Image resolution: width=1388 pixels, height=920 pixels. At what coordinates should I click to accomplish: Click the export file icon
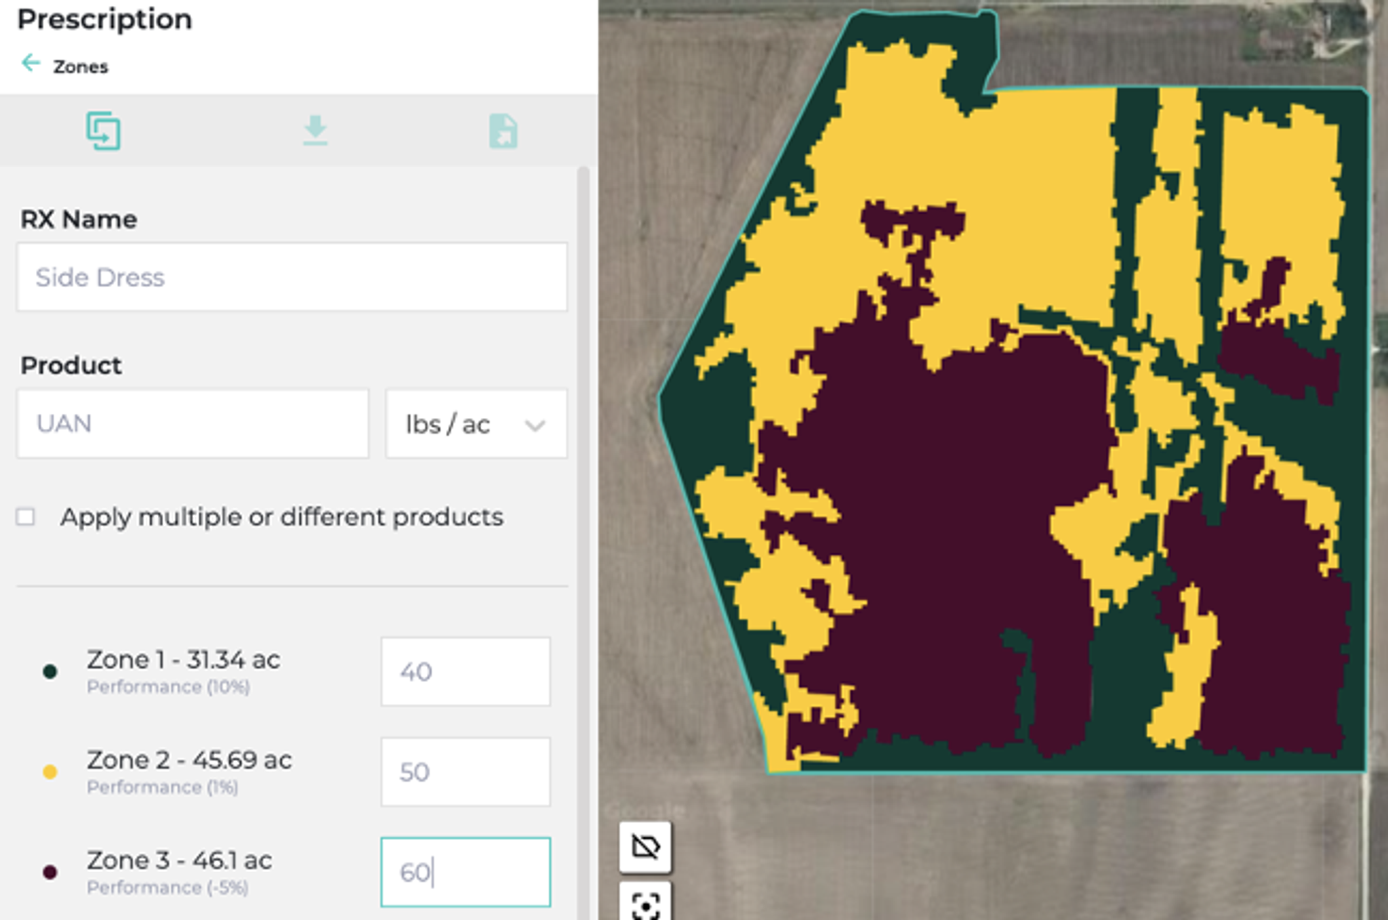pyautogui.click(x=503, y=131)
